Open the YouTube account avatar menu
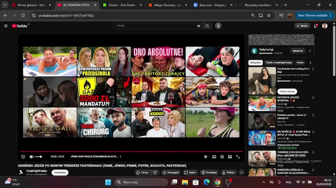The image size is (336, 188). (x=325, y=26)
